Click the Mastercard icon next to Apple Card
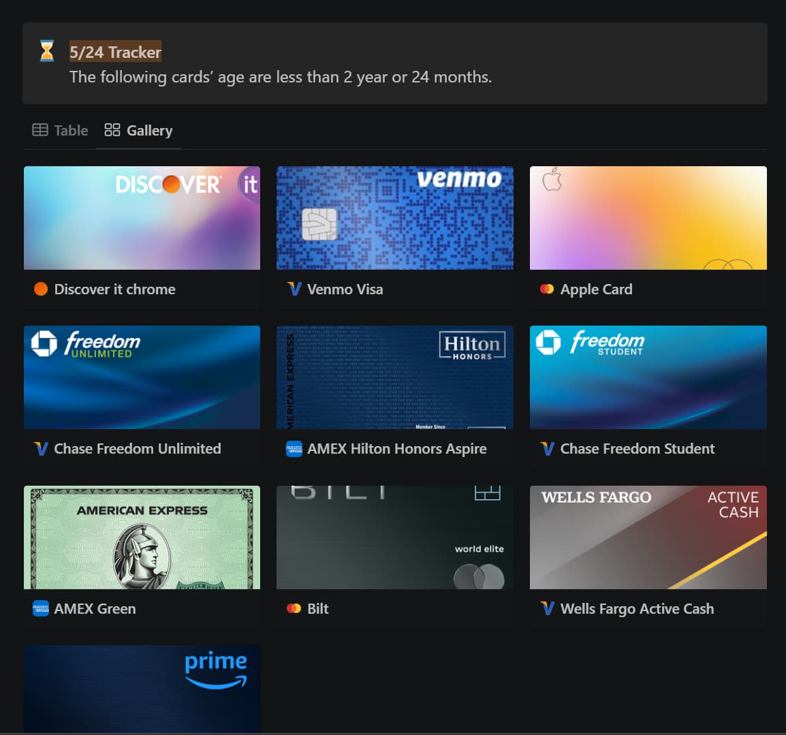786x735 pixels. coord(547,289)
